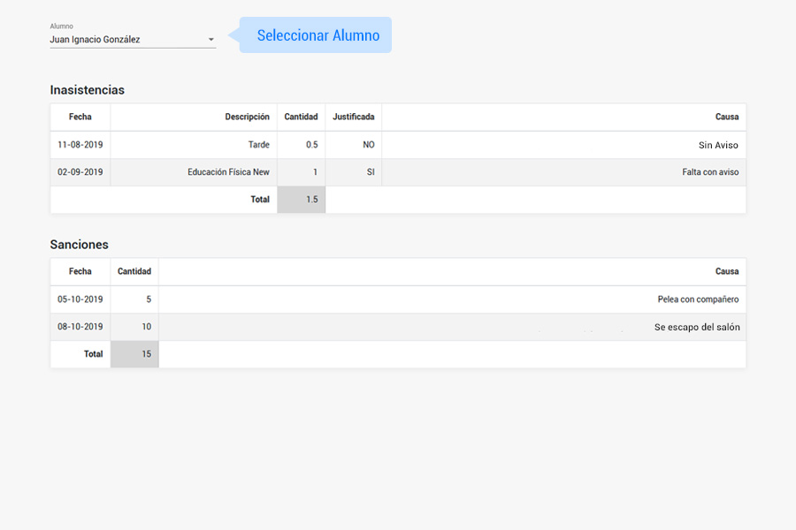Click the Justificada column header
This screenshot has height=530, width=796.
click(353, 117)
